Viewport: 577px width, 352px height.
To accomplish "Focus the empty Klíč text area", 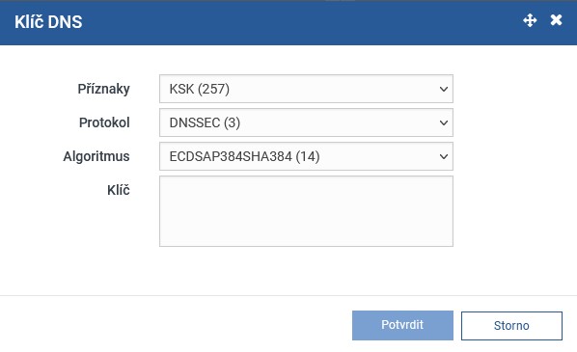I will pos(306,211).
